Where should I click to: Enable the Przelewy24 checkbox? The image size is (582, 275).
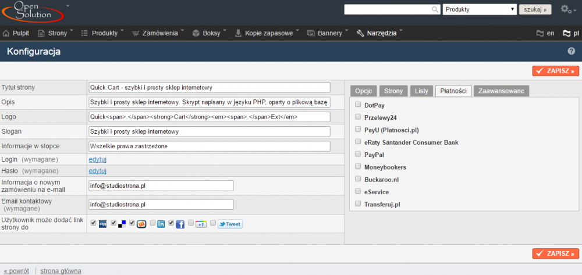358,117
